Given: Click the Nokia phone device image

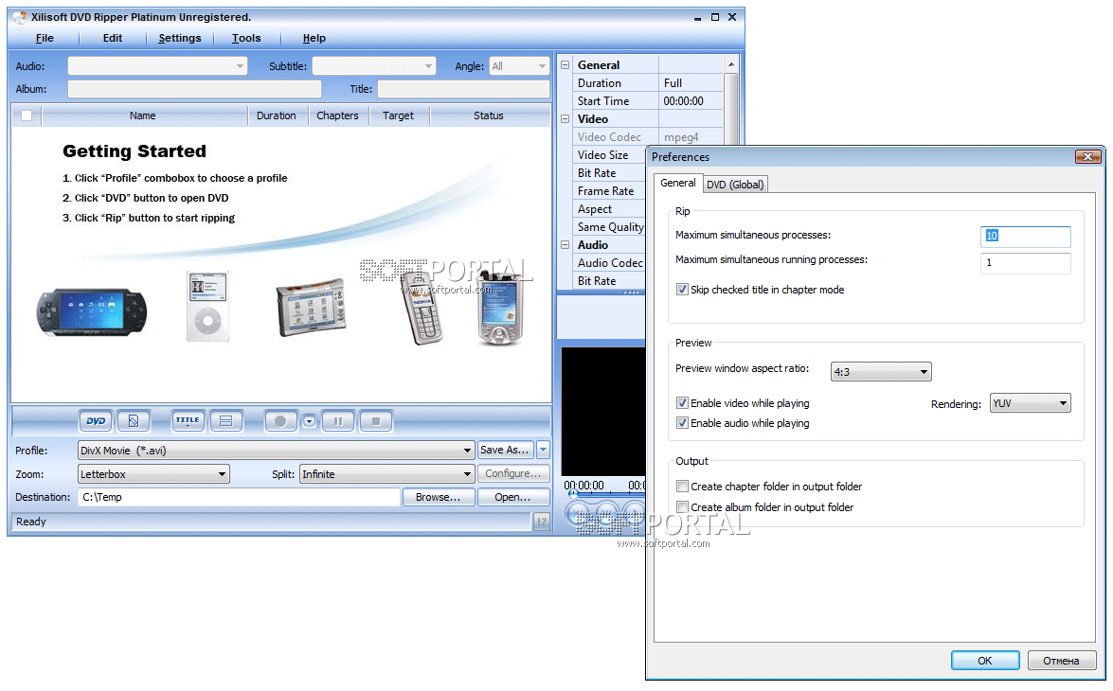Looking at the screenshot, I should (x=423, y=309).
